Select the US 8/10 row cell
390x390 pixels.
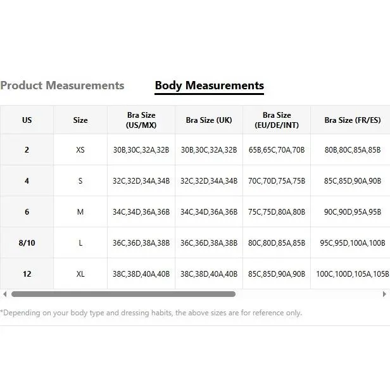point(27,243)
